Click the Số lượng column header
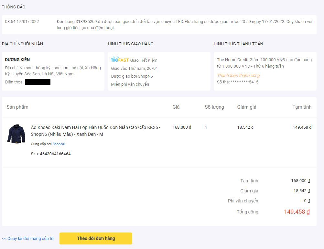This screenshot has width=324, height=249. coord(214,107)
